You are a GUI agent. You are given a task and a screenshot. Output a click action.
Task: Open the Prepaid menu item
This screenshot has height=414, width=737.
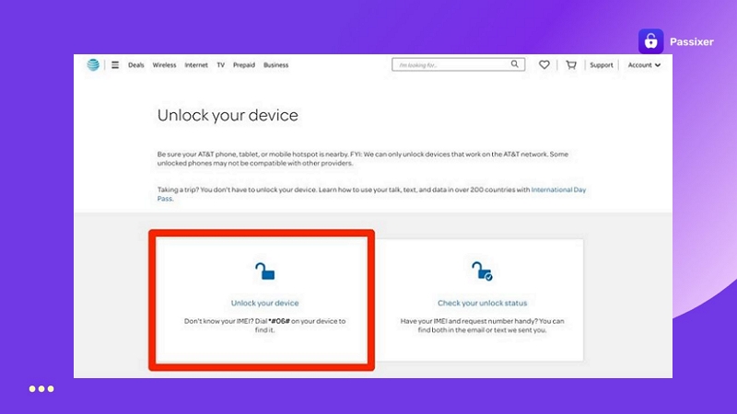coord(244,65)
